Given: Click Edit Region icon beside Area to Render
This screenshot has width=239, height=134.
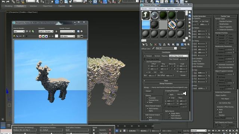Looking at the screenshot, I should coord(27,31).
